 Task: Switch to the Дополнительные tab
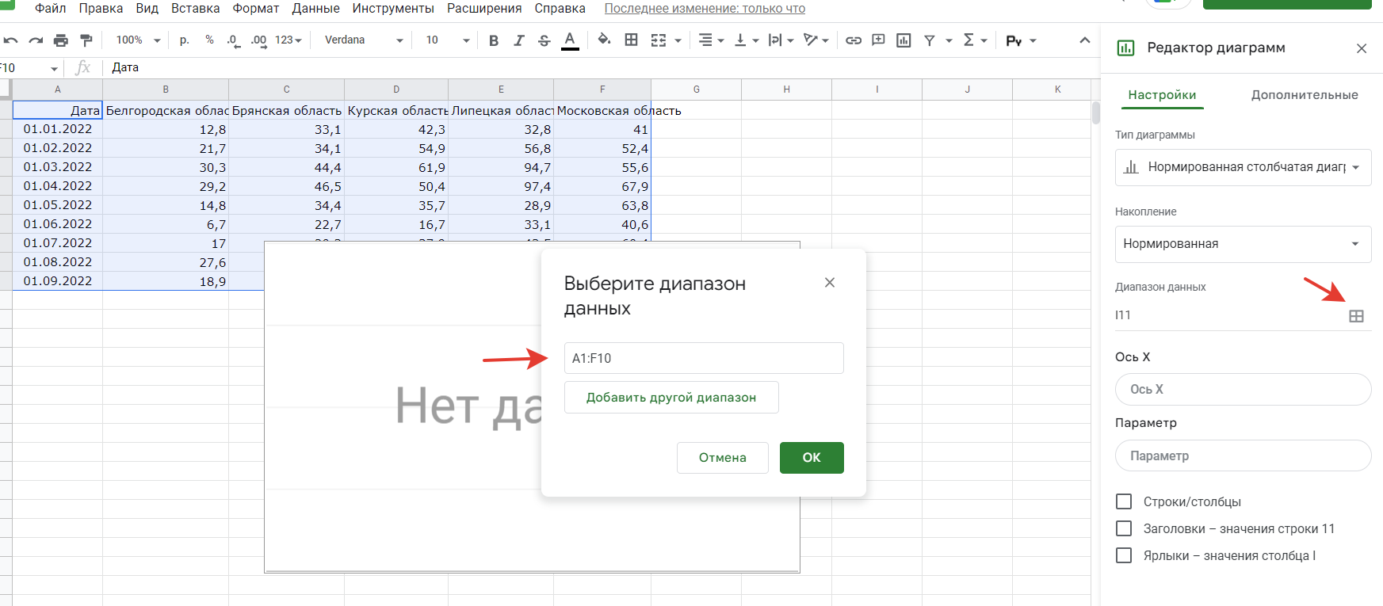[x=1304, y=95]
